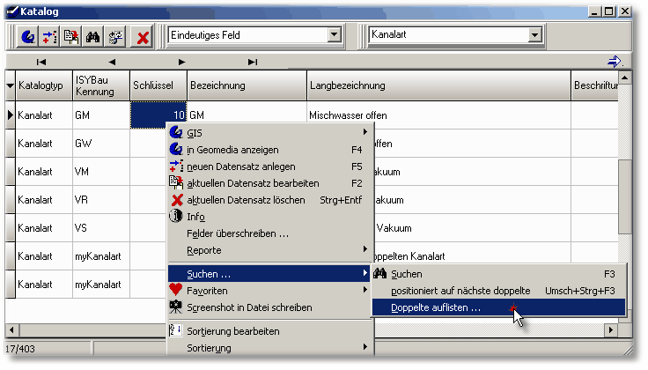
Task: Click 'Mischwasser offen' cell
Action: pyautogui.click(x=438, y=115)
